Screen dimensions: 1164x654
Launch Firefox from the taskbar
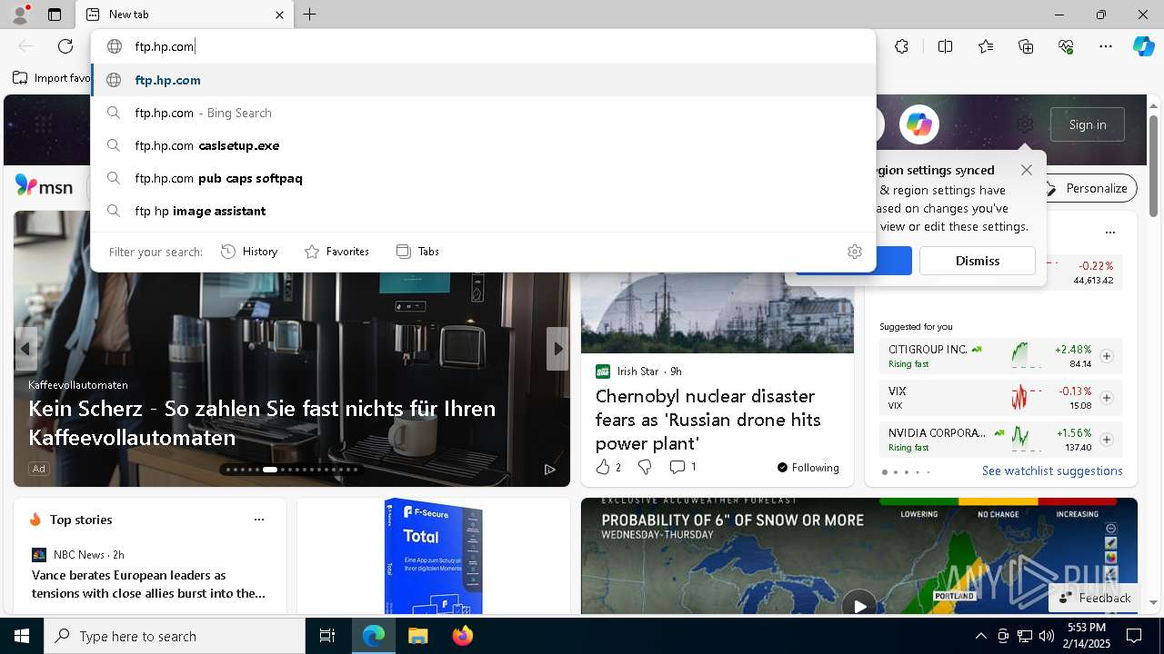click(x=463, y=636)
